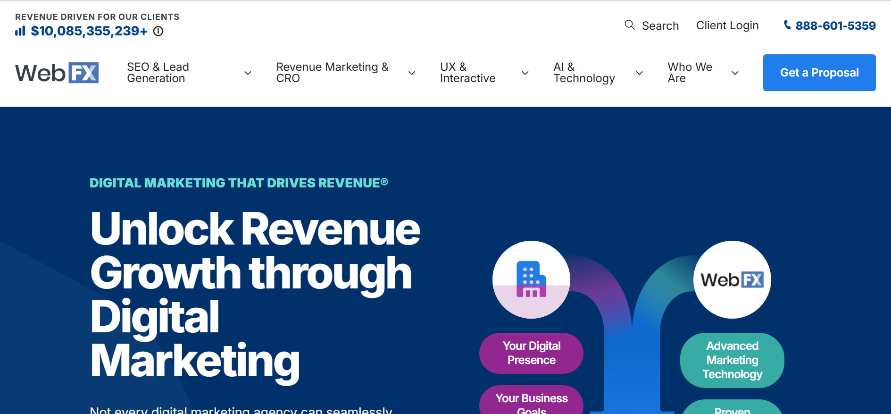Click the Your Business Goals pill

[531, 400]
